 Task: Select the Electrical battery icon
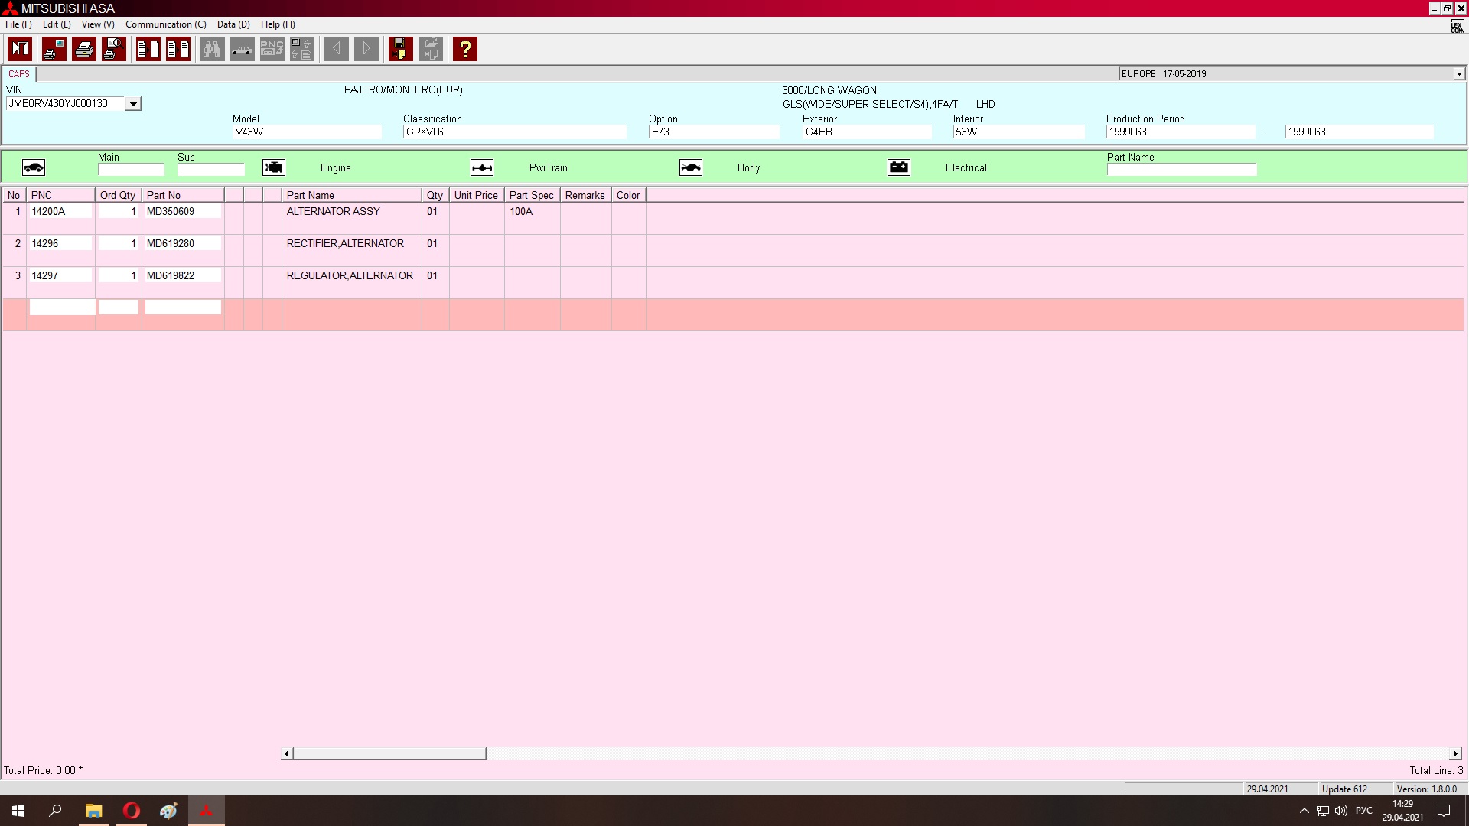[899, 167]
